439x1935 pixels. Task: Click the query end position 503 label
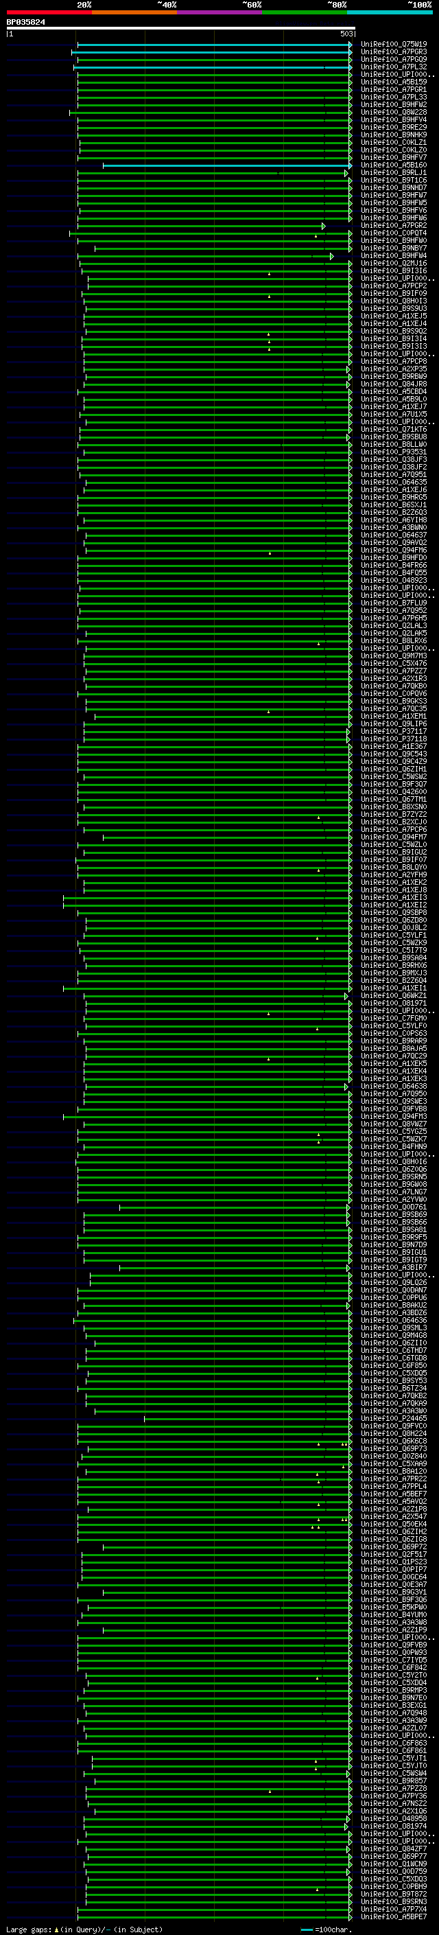coord(346,34)
